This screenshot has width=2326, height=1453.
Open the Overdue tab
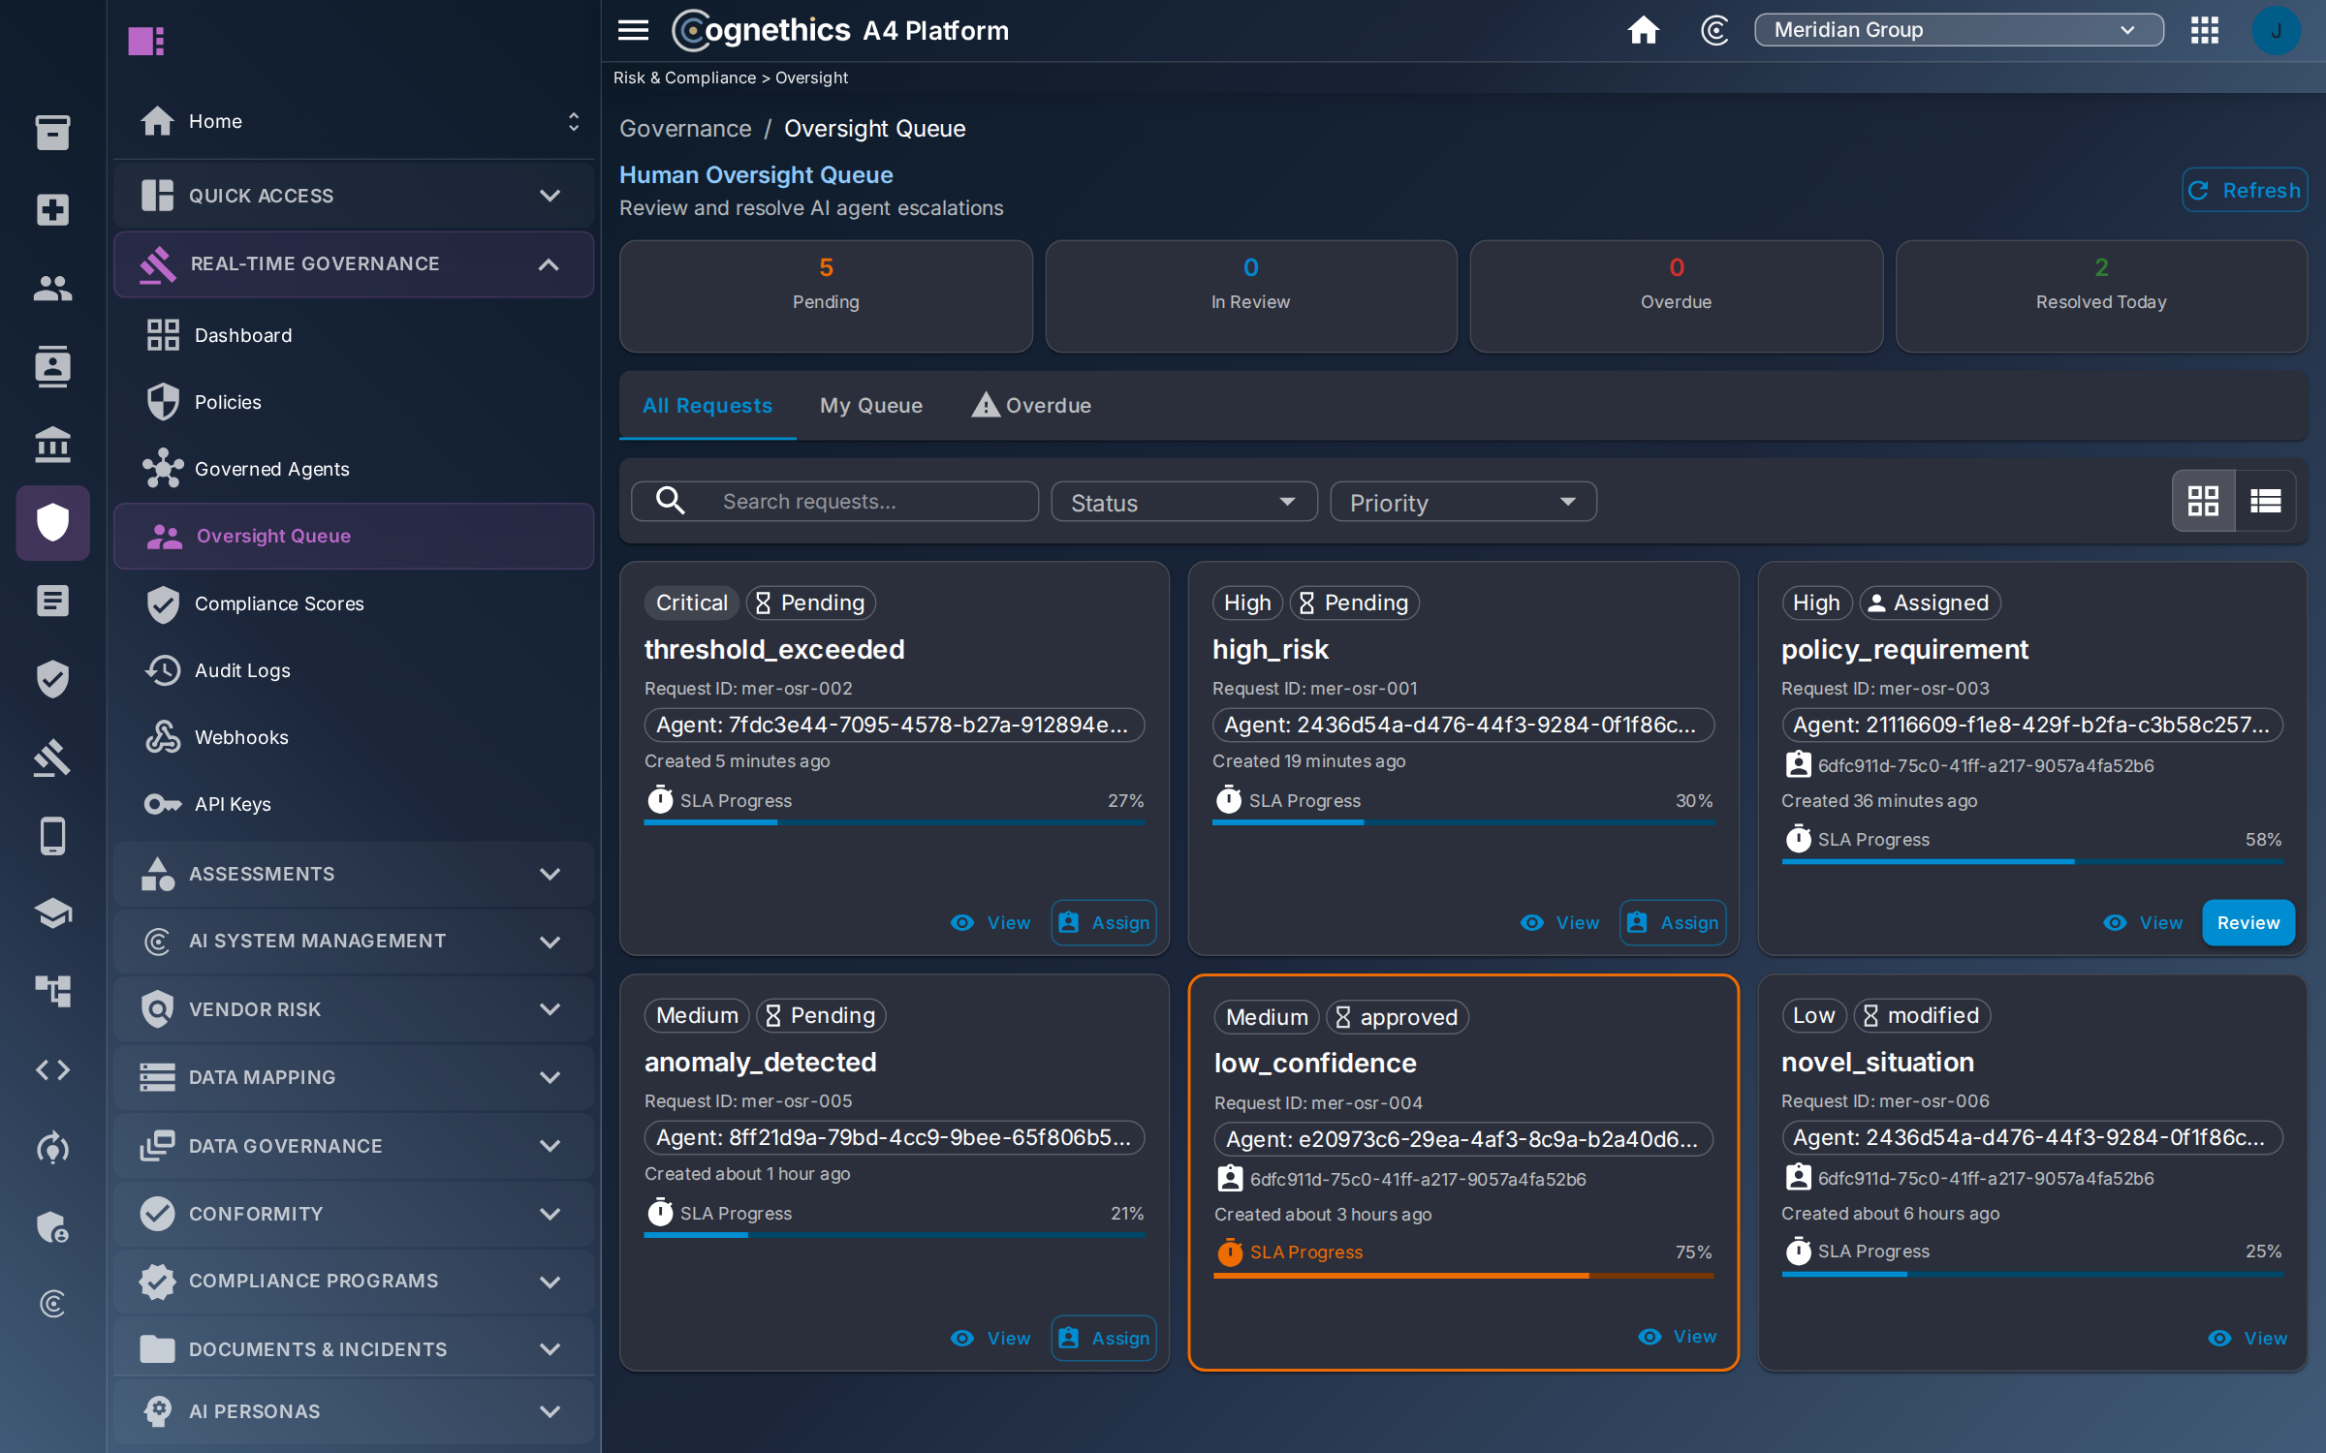pos(1032,406)
